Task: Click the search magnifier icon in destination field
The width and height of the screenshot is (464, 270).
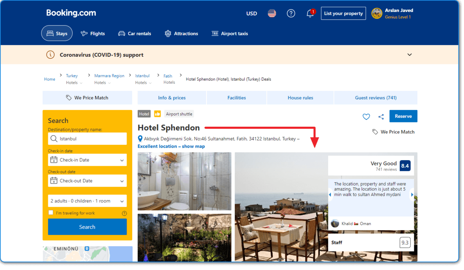Action: [x=53, y=139]
